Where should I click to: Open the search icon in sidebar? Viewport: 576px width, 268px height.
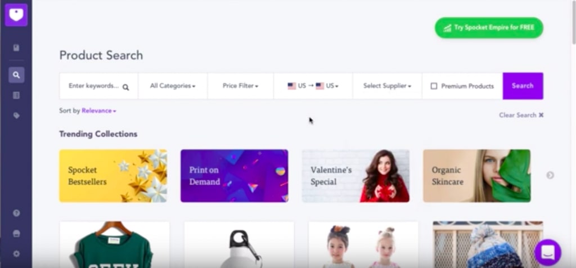(16, 75)
